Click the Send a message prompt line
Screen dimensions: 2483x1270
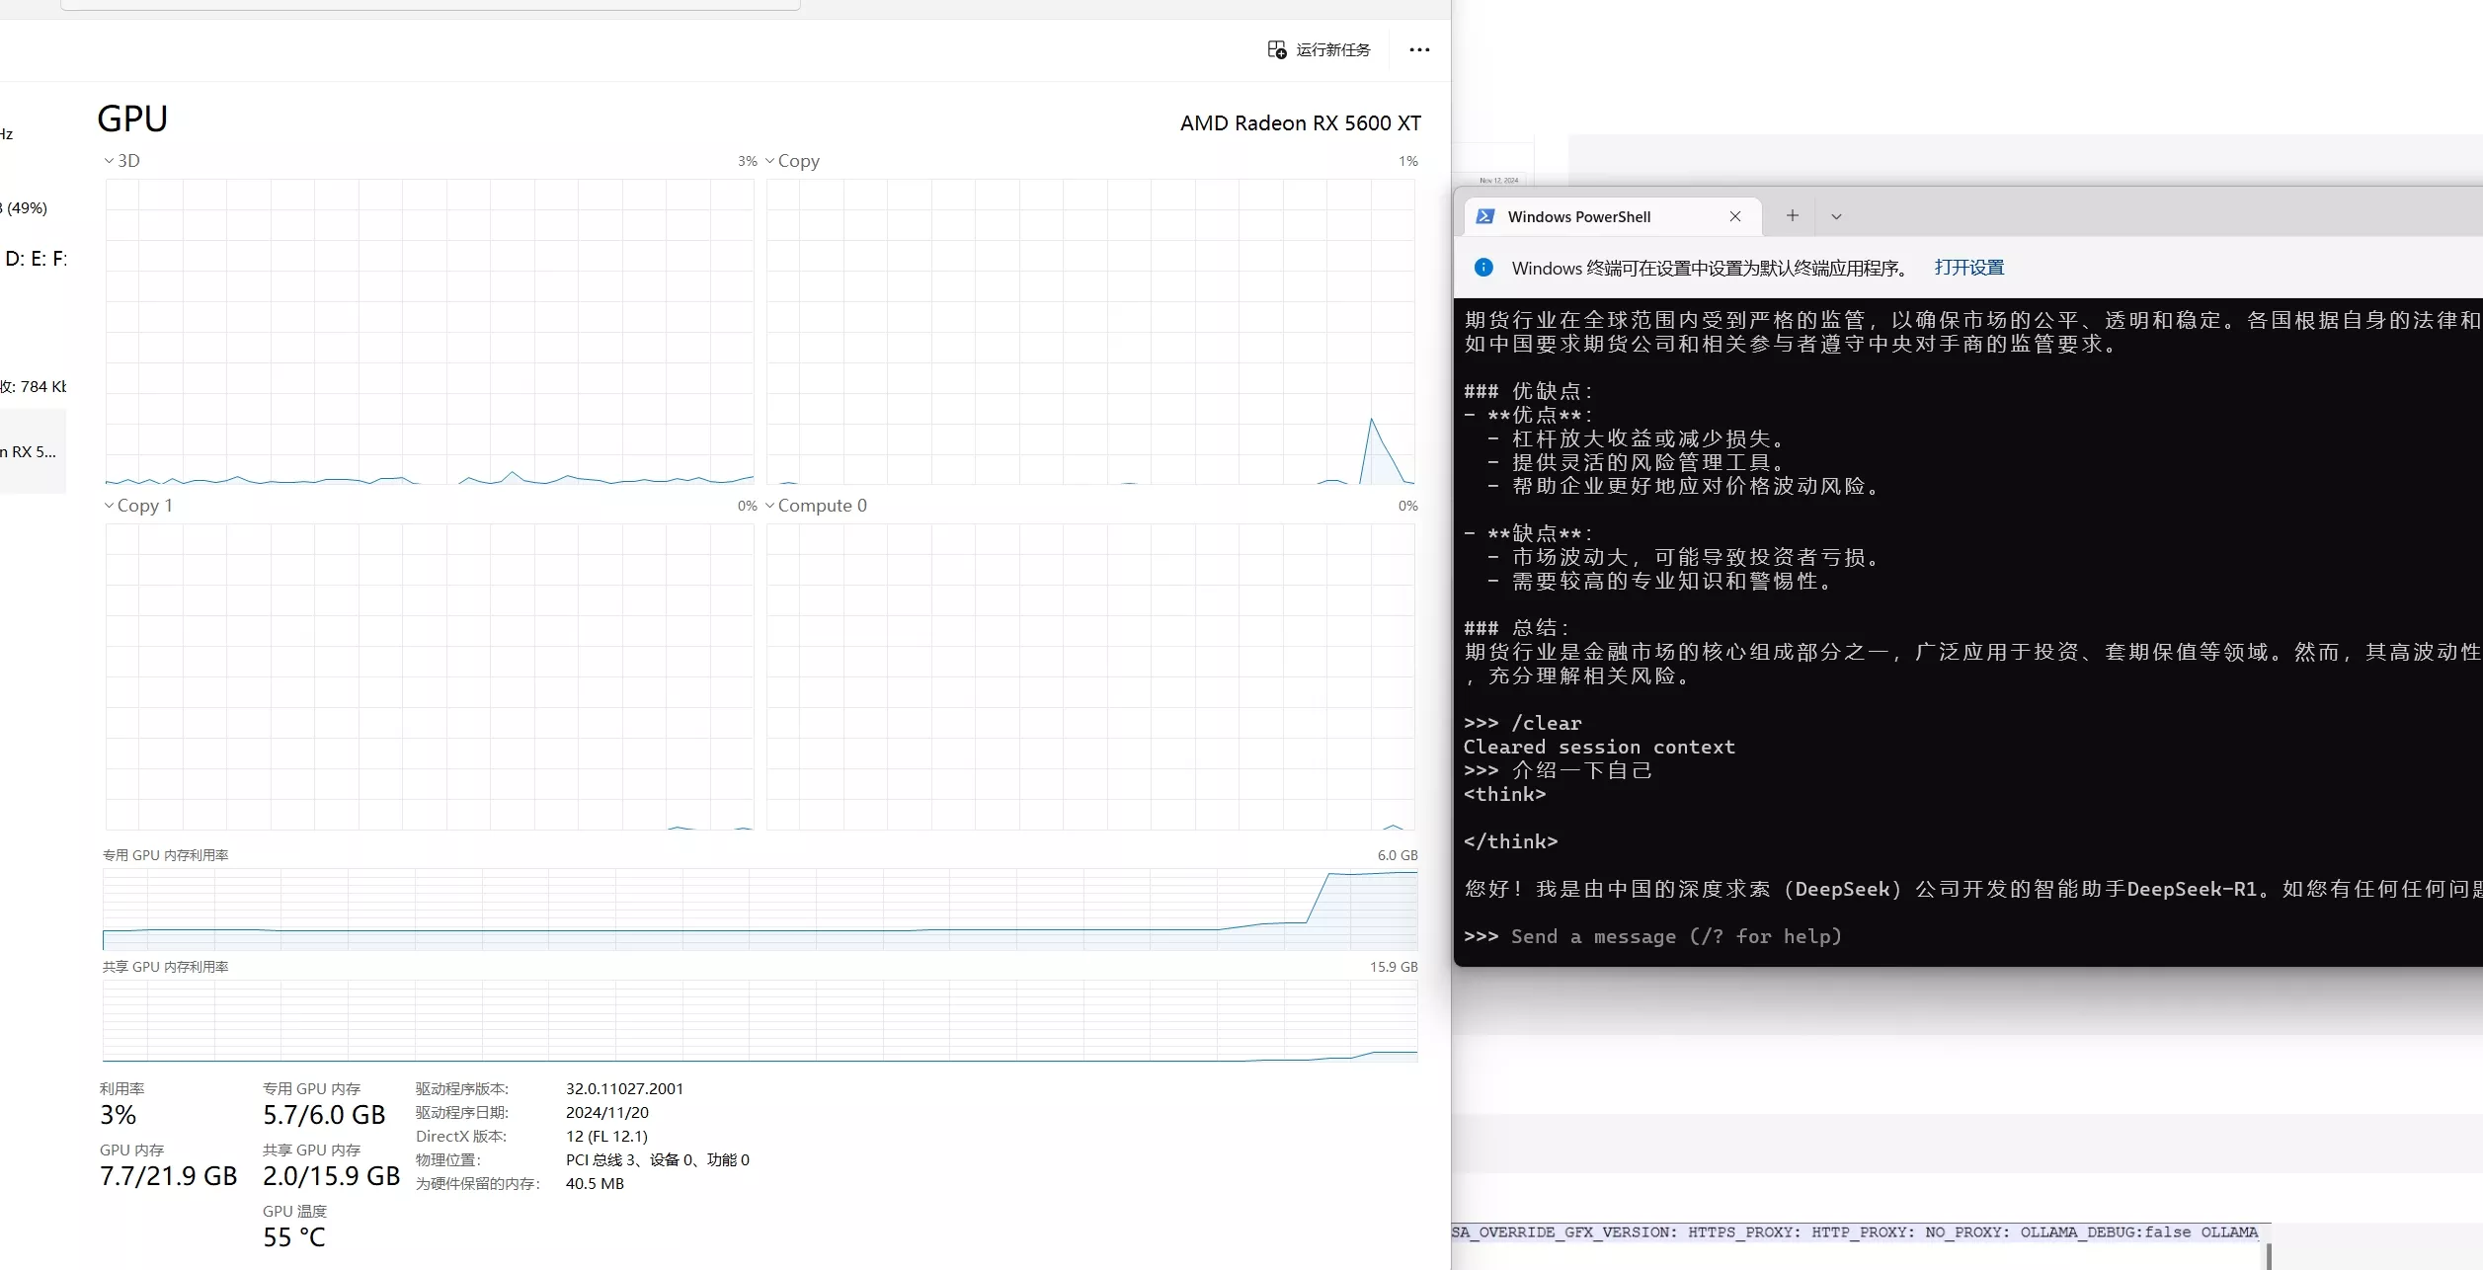[x=1676, y=936]
